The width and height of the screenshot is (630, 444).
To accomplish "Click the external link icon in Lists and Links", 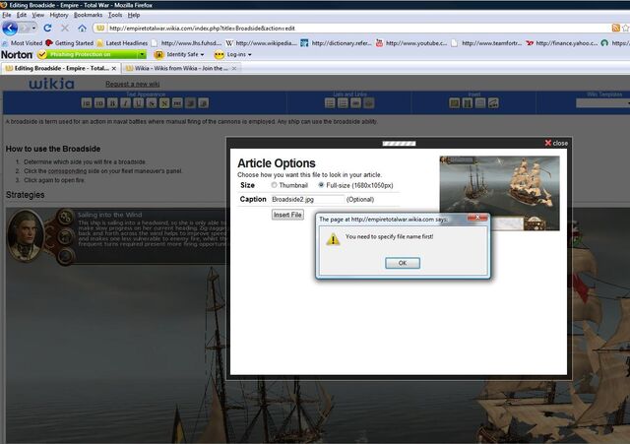I will (369, 103).
